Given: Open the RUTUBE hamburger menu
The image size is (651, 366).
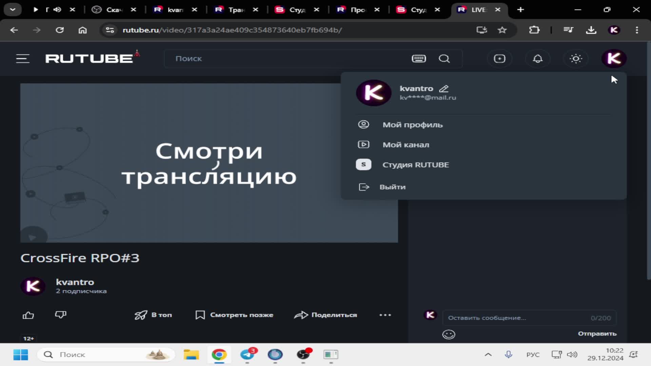Looking at the screenshot, I should pos(23,59).
